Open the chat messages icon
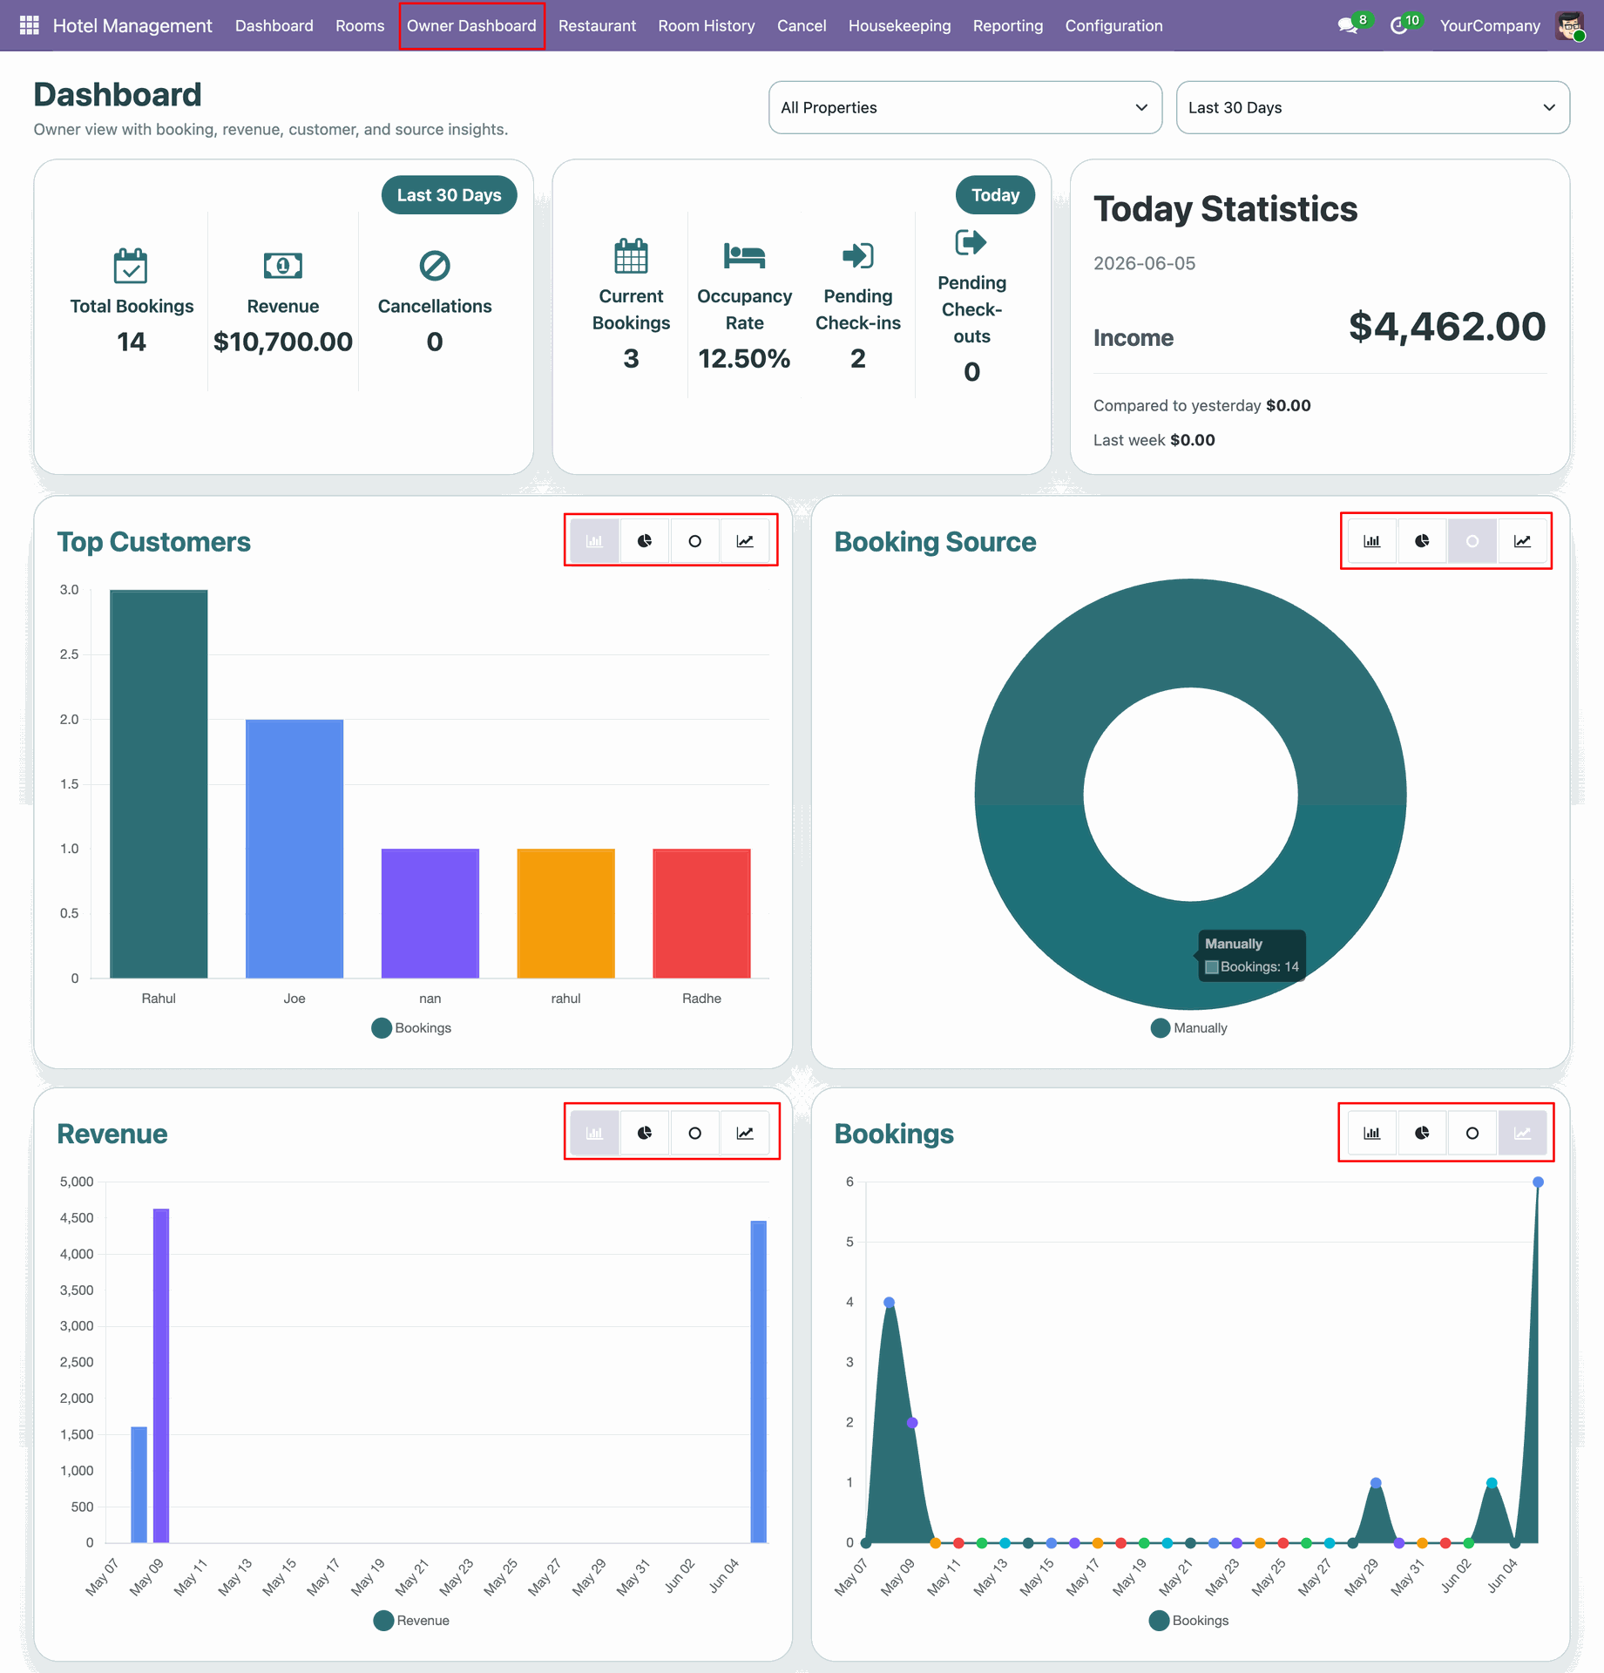The width and height of the screenshot is (1604, 1673). click(x=1350, y=25)
